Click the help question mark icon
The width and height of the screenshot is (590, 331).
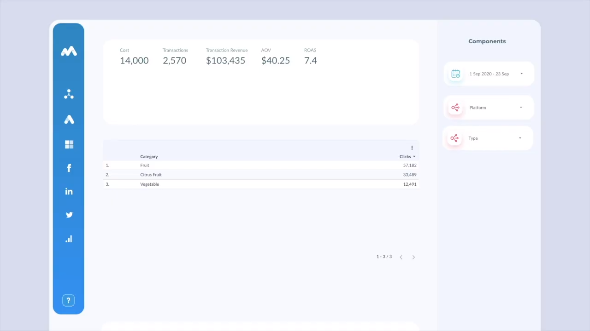tap(68, 301)
